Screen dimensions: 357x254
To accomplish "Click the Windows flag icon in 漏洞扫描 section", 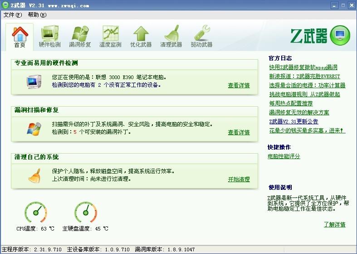I will (34, 129).
